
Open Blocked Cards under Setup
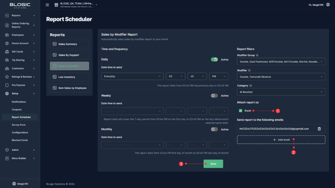coord(20,140)
